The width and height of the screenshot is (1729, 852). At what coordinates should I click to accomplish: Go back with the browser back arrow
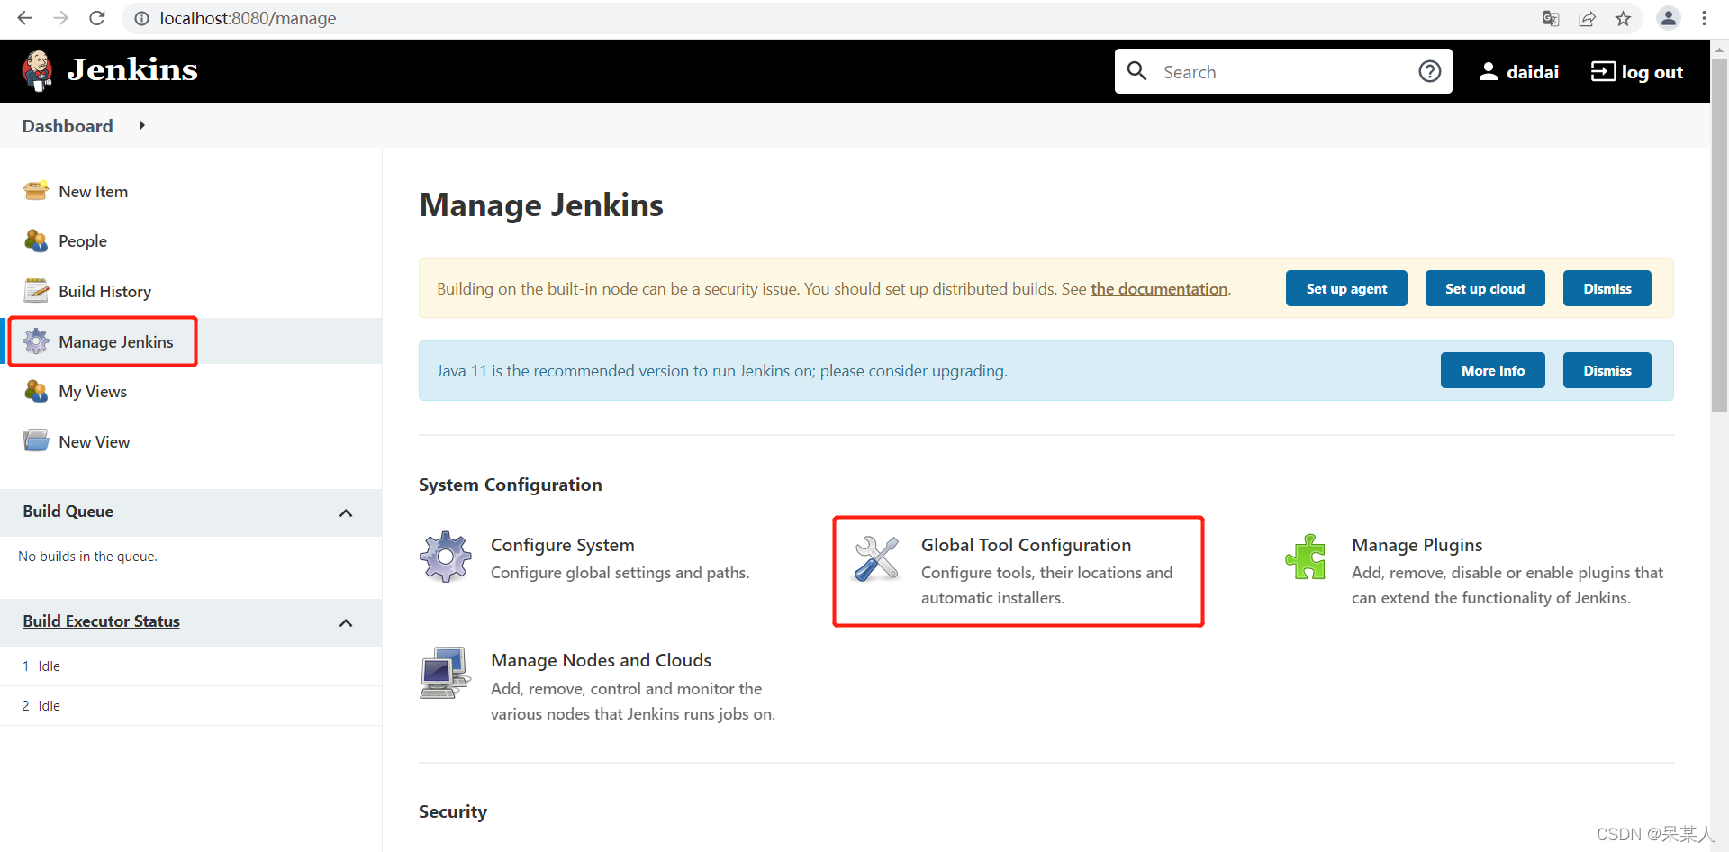[24, 18]
